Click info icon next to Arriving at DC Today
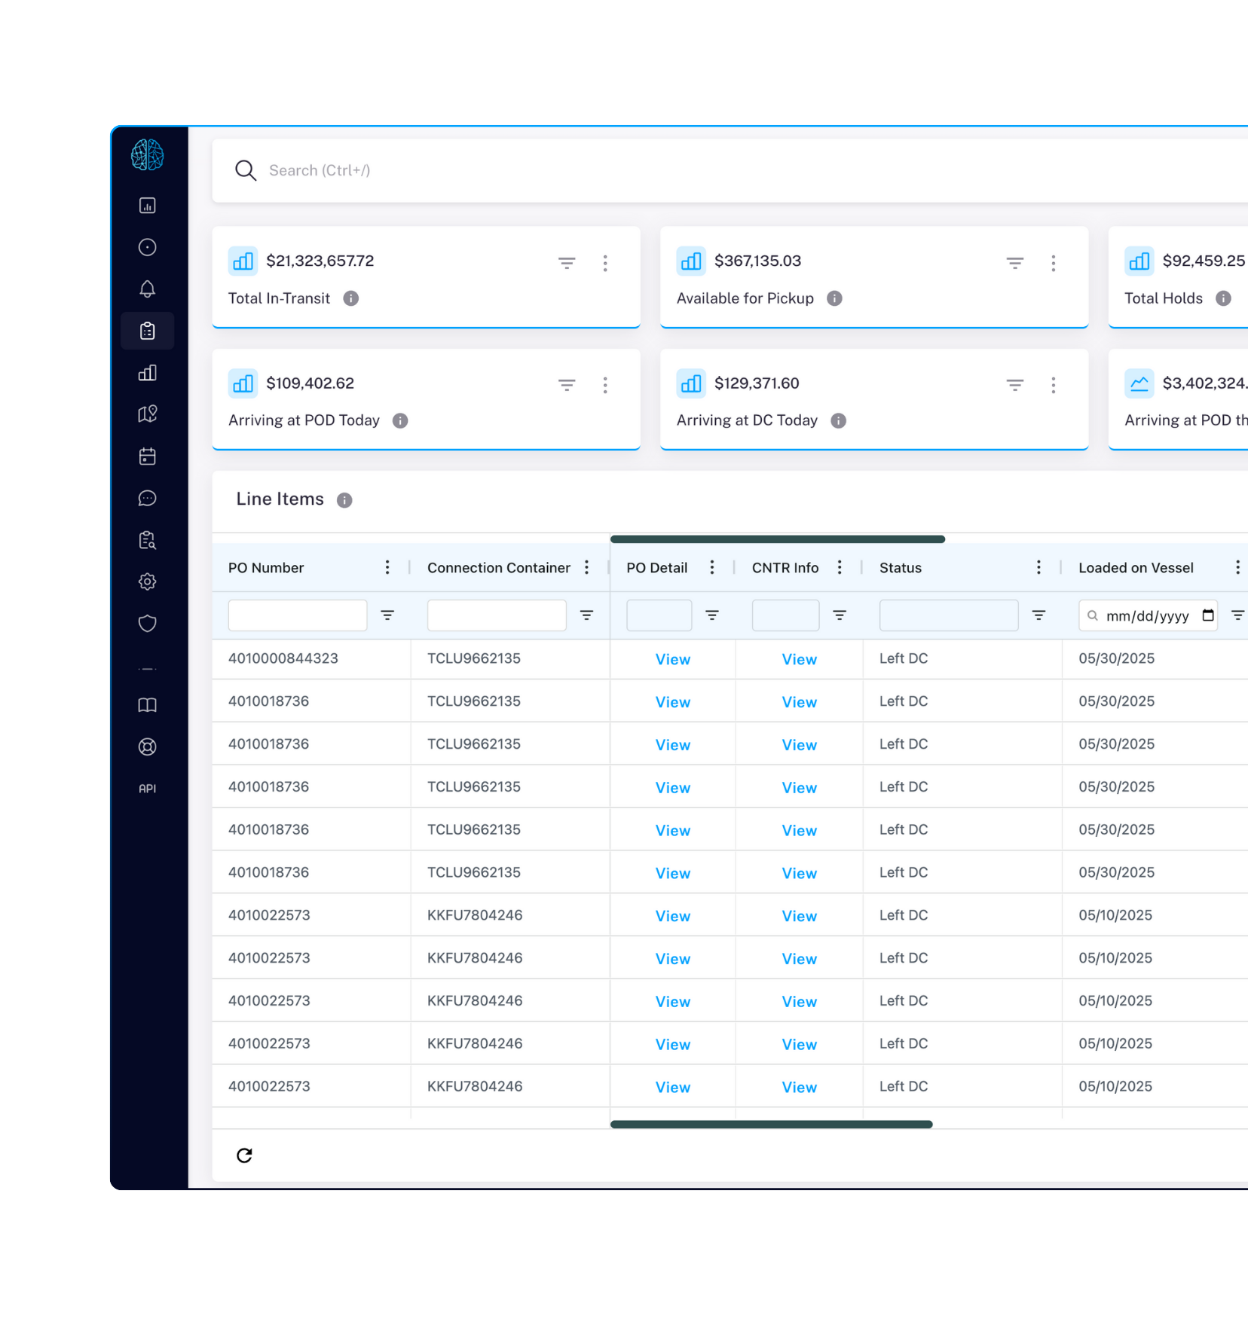Image resolution: width=1248 pixels, height=1322 pixels. pos(839,420)
